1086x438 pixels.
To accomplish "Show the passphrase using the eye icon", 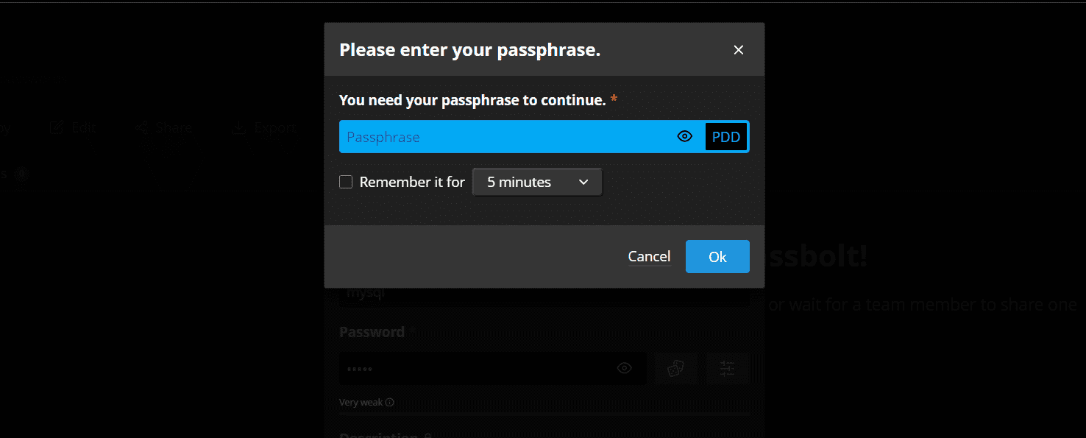I will tap(684, 137).
